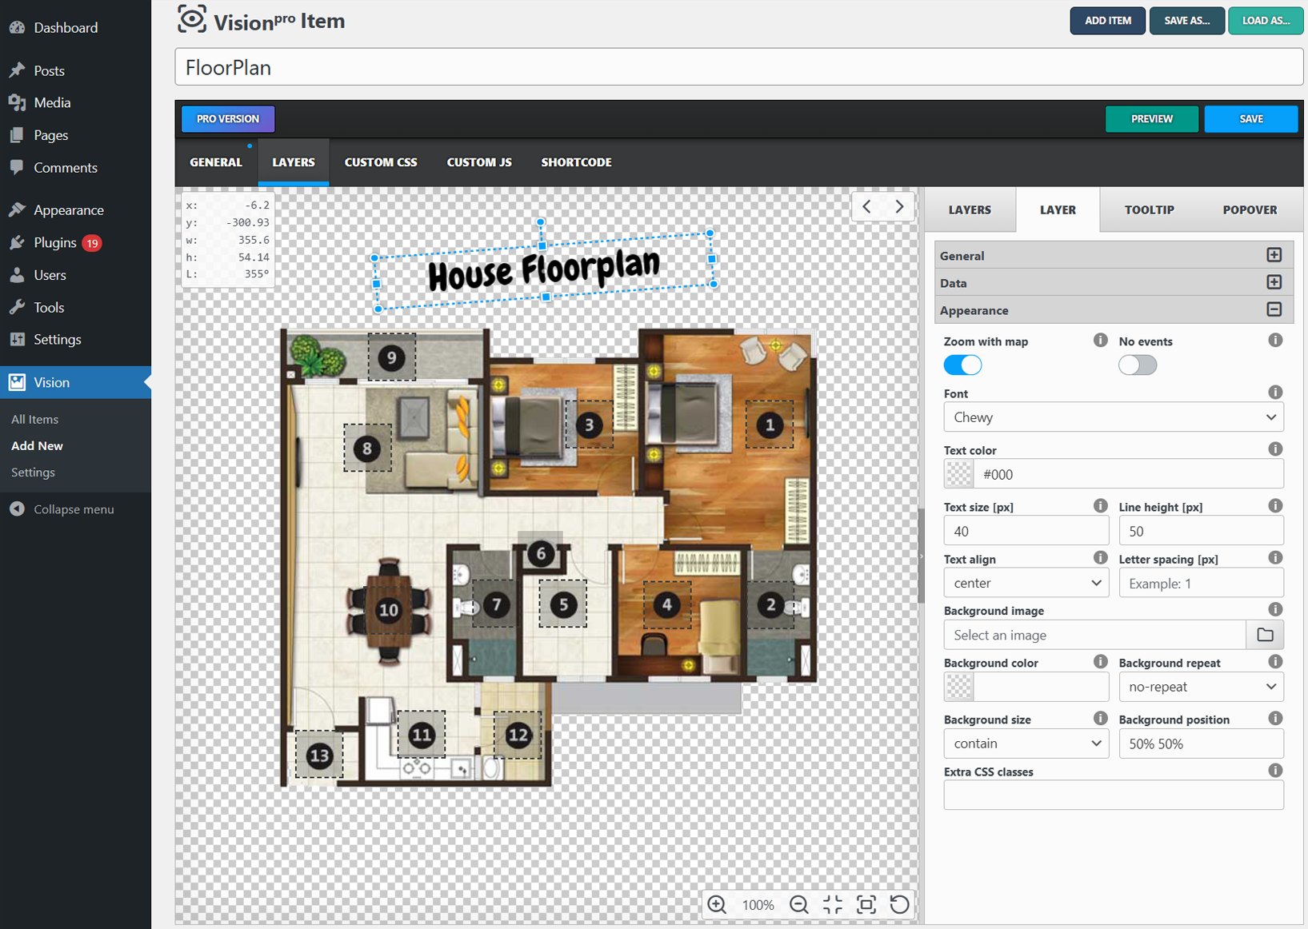The height and width of the screenshot is (929, 1308).
Task: Select the House Floorplan text layer
Action: (x=544, y=270)
